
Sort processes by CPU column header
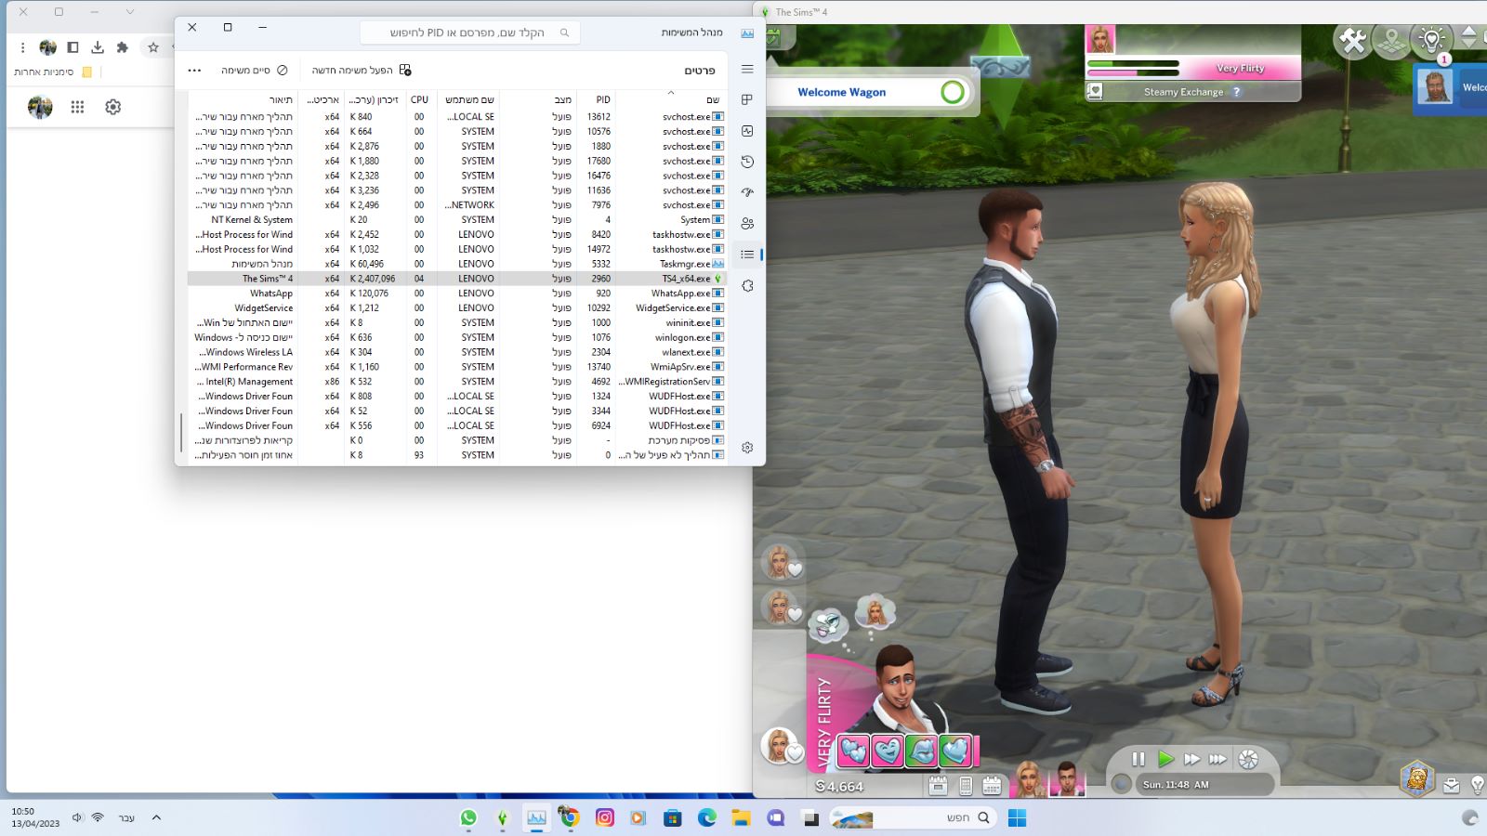pyautogui.click(x=419, y=99)
